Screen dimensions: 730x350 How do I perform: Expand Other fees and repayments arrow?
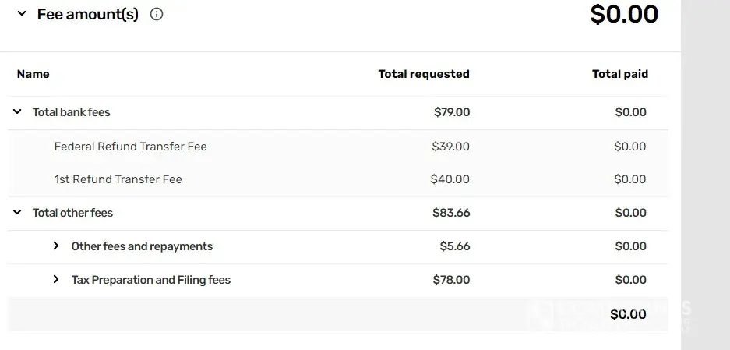56,246
